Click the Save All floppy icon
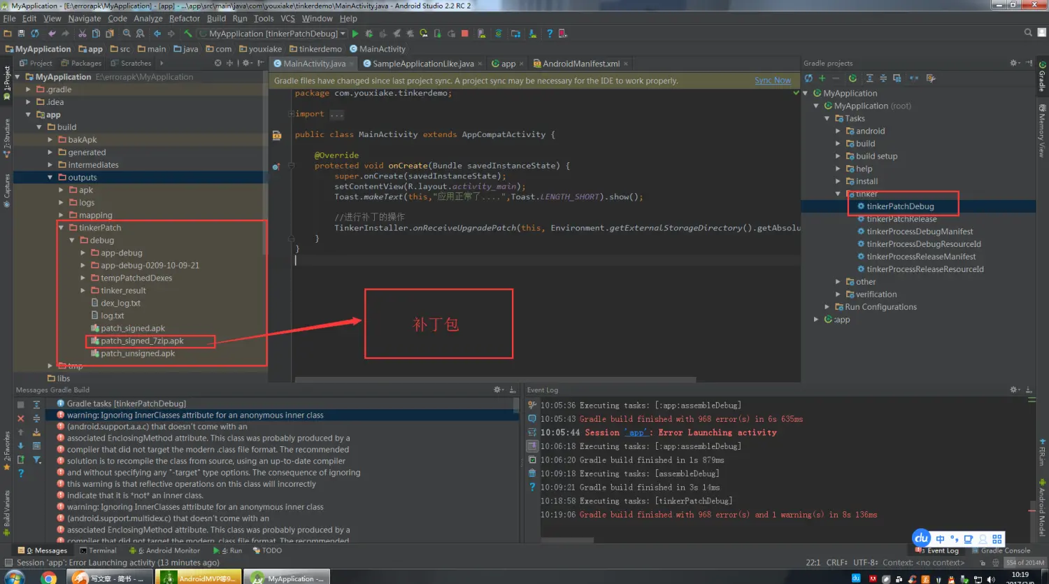Image resolution: width=1049 pixels, height=584 pixels. click(21, 34)
